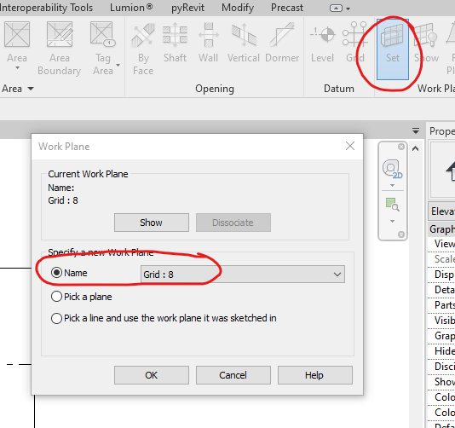Open navigation bar customize menu icon
Image resolution: width=455 pixels, height=428 pixels.
pyautogui.click(x=401, y=234)
